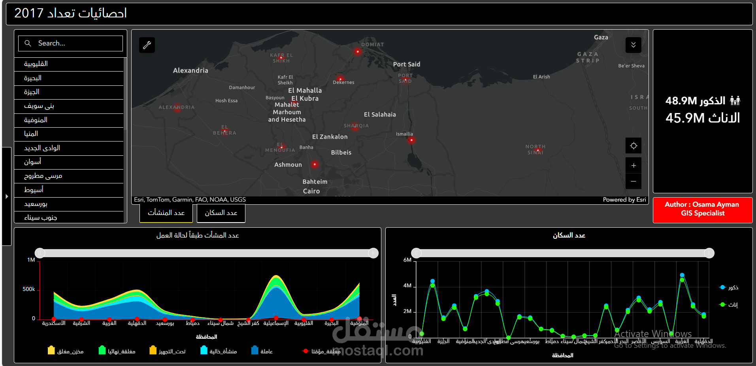Click the الاناث 45.9M indicator text
This screenshot has height=366, width=756.
point(703,118)
